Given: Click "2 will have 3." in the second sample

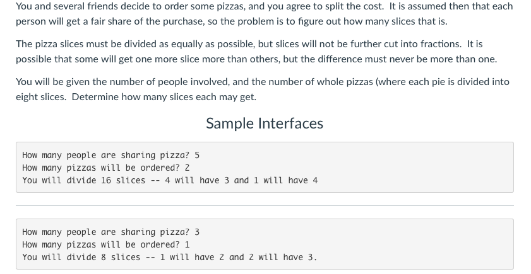Looking at the screenshot, I should (283, 257).
